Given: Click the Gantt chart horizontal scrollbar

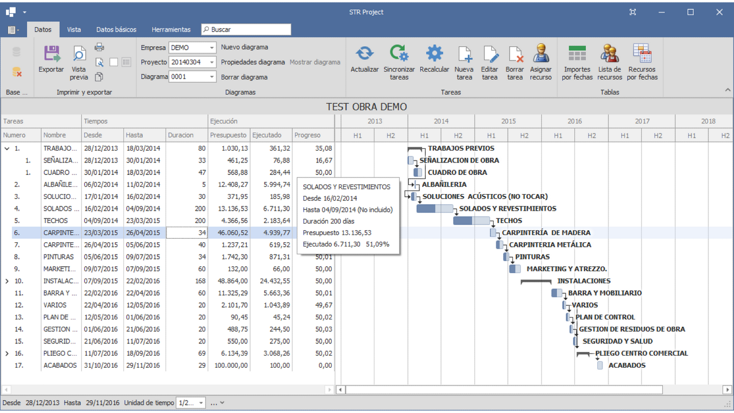Looking at the screenshot, I should [x=504, y=390].
